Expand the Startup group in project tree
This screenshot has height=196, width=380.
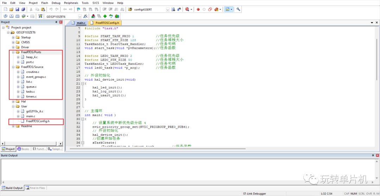[x=13, y=38]
